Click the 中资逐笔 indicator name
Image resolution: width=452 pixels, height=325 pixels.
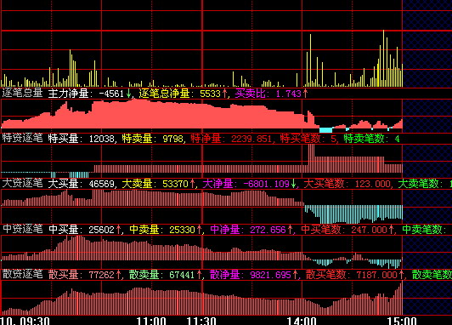coord(22,229)
